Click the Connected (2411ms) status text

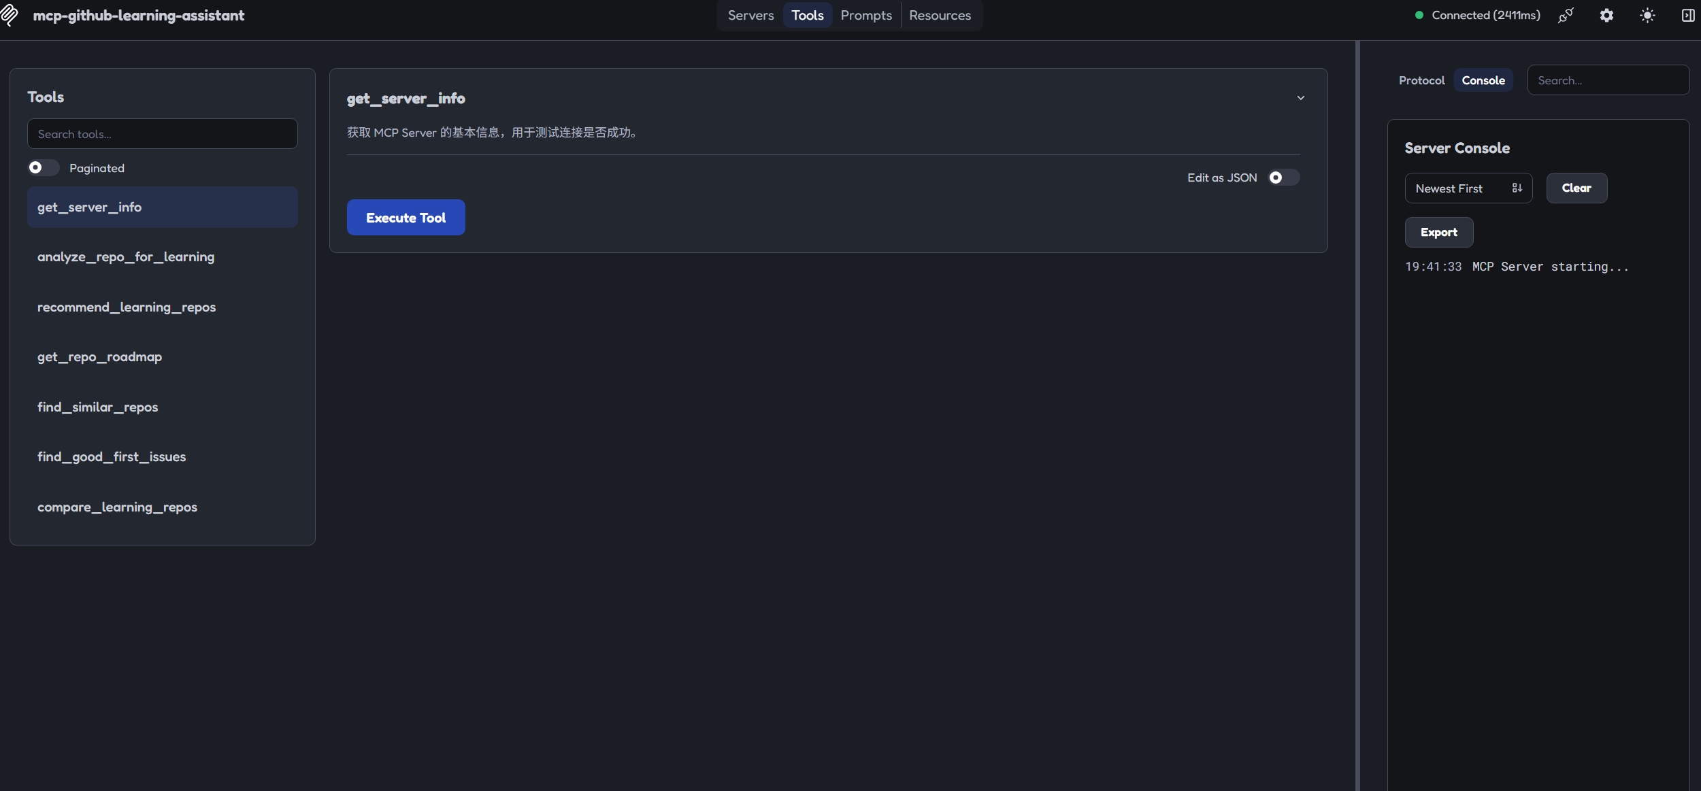click(1485, 15)
